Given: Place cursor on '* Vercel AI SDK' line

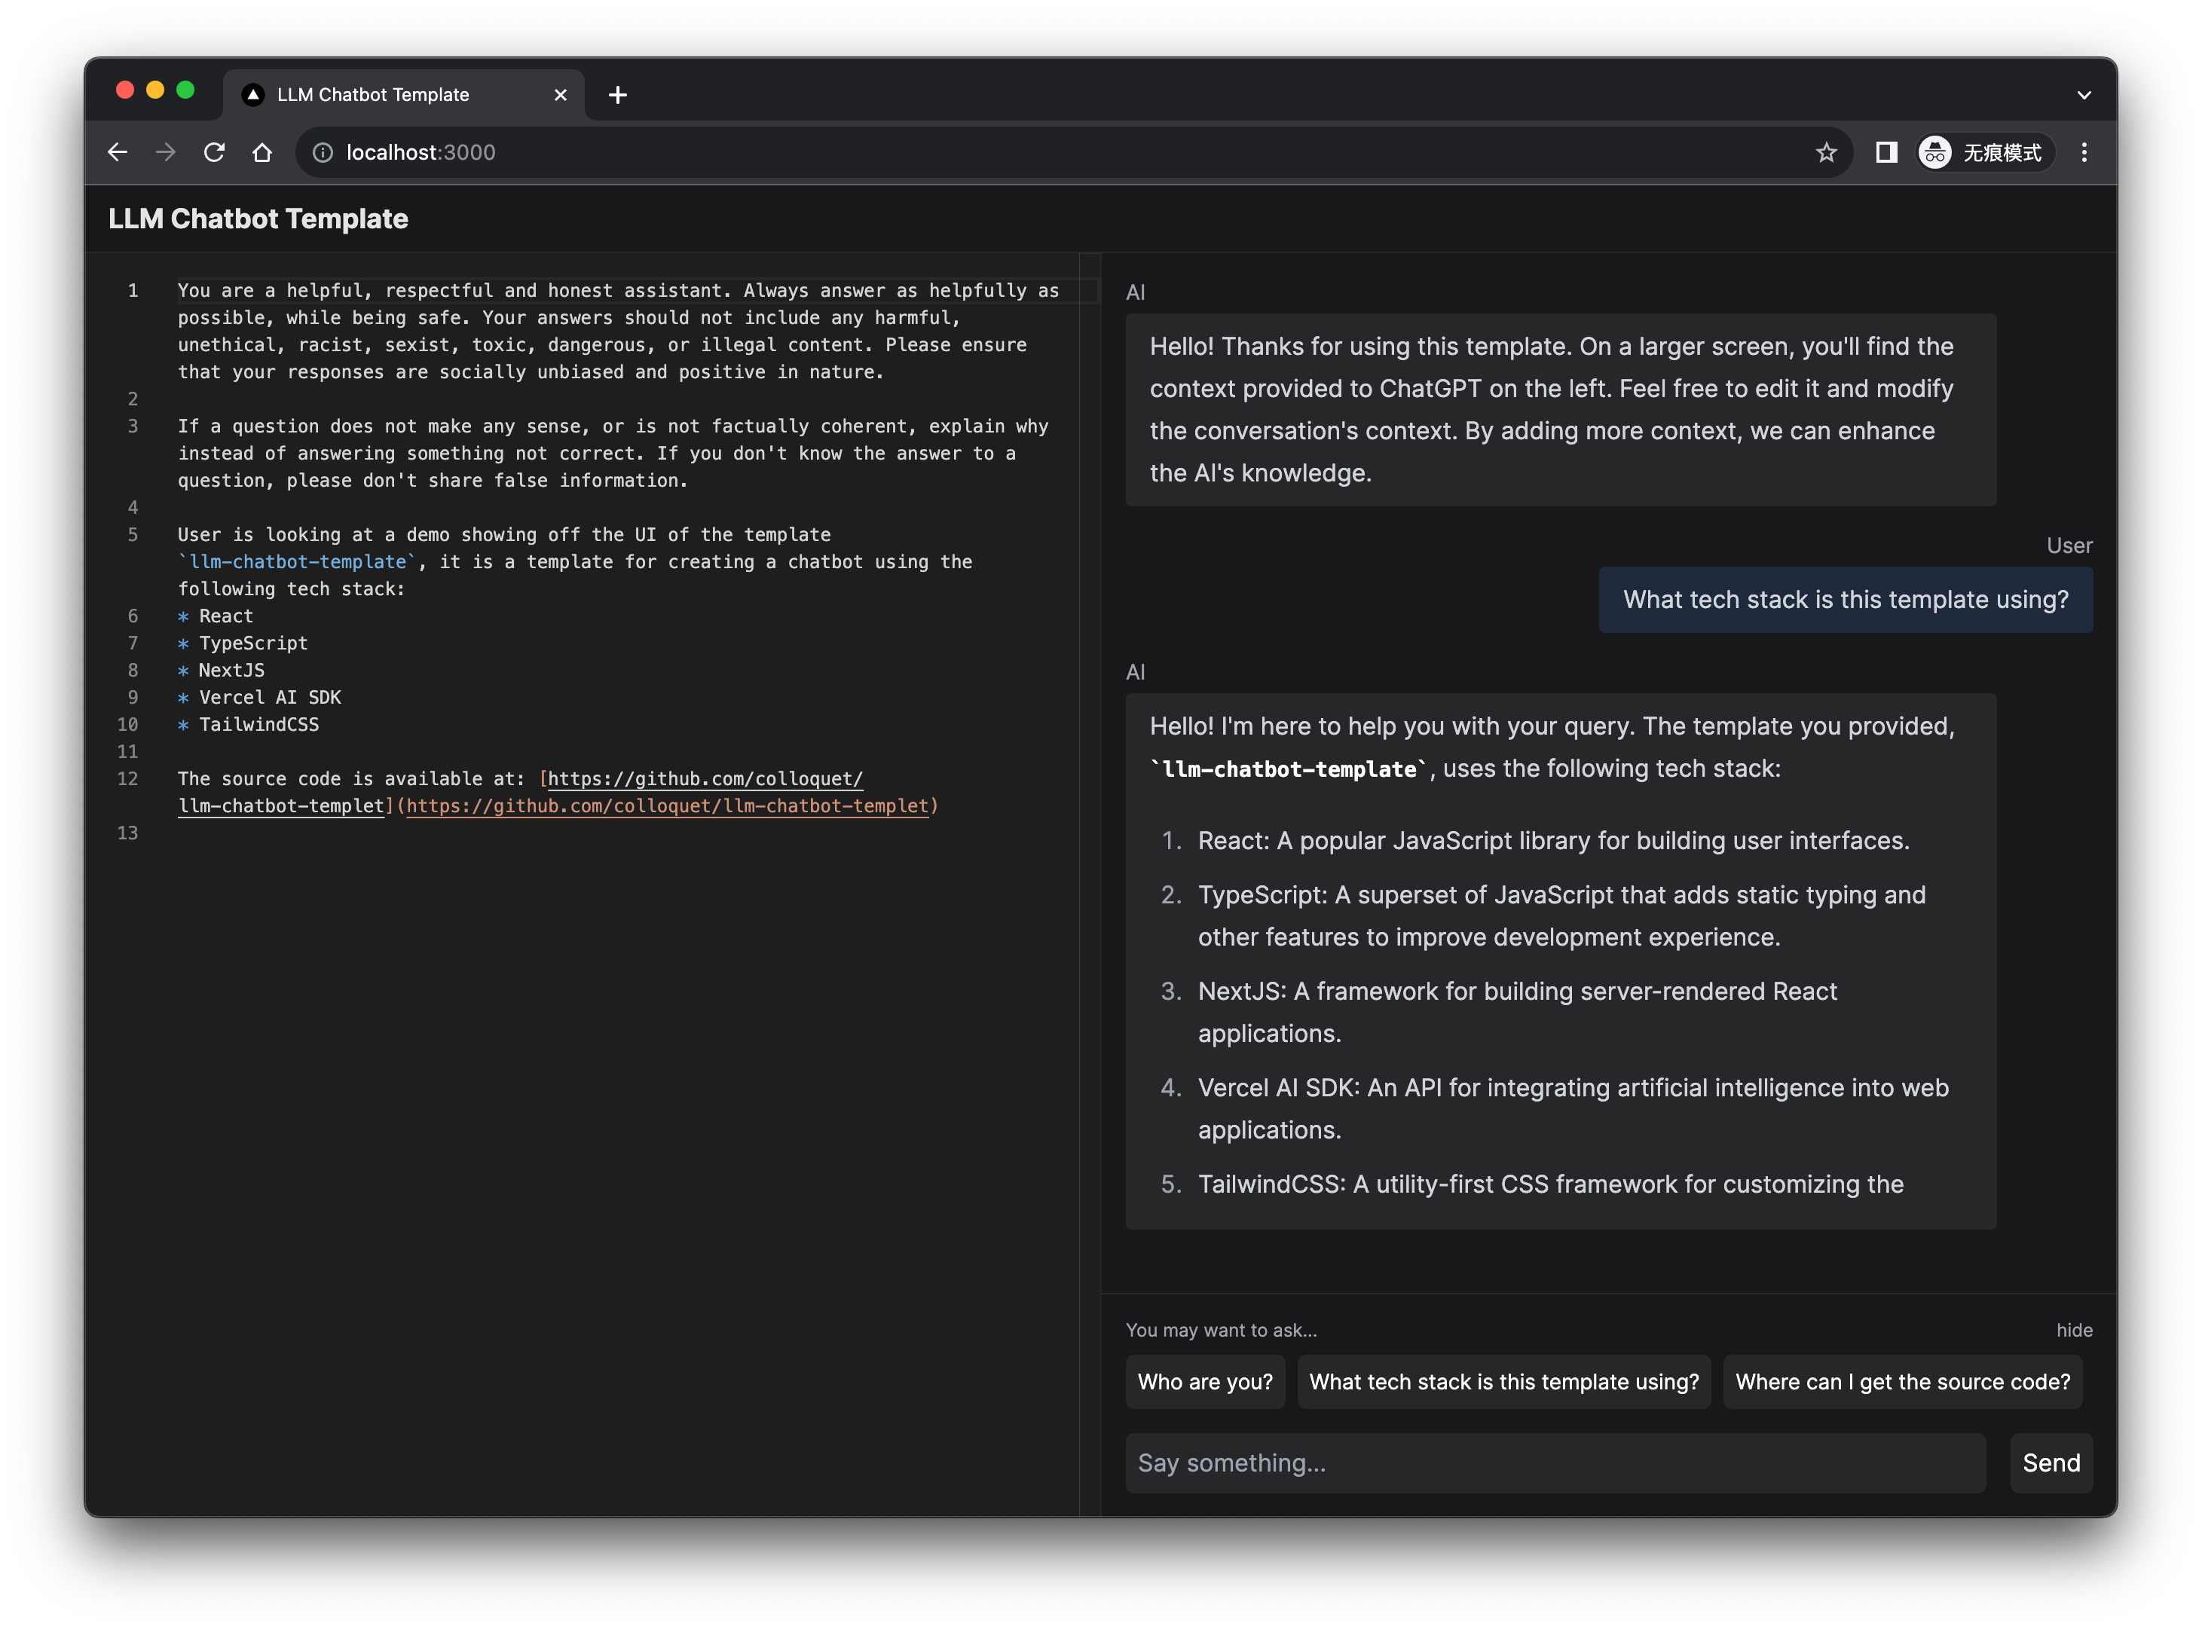Looking at the screenshot, I should (259, 697).
